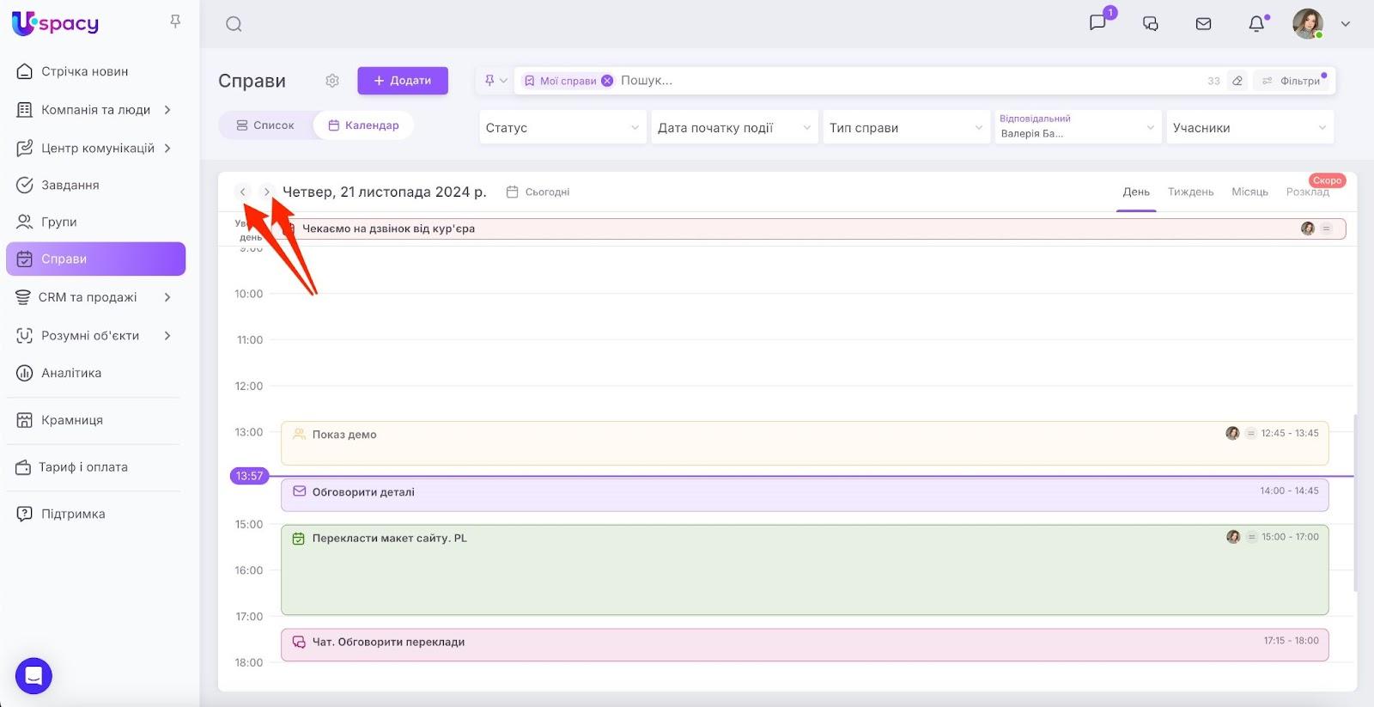Click the Додати button
The width and height of the screenshot is (1374, 707).
click(403, 81)
